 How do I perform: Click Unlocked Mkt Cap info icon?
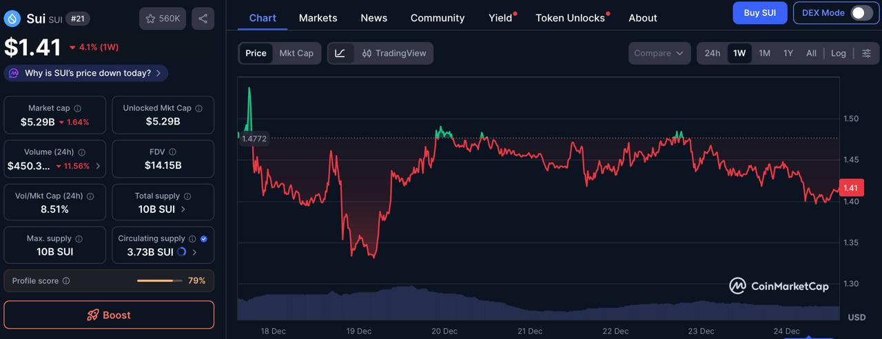coord(198,108)
